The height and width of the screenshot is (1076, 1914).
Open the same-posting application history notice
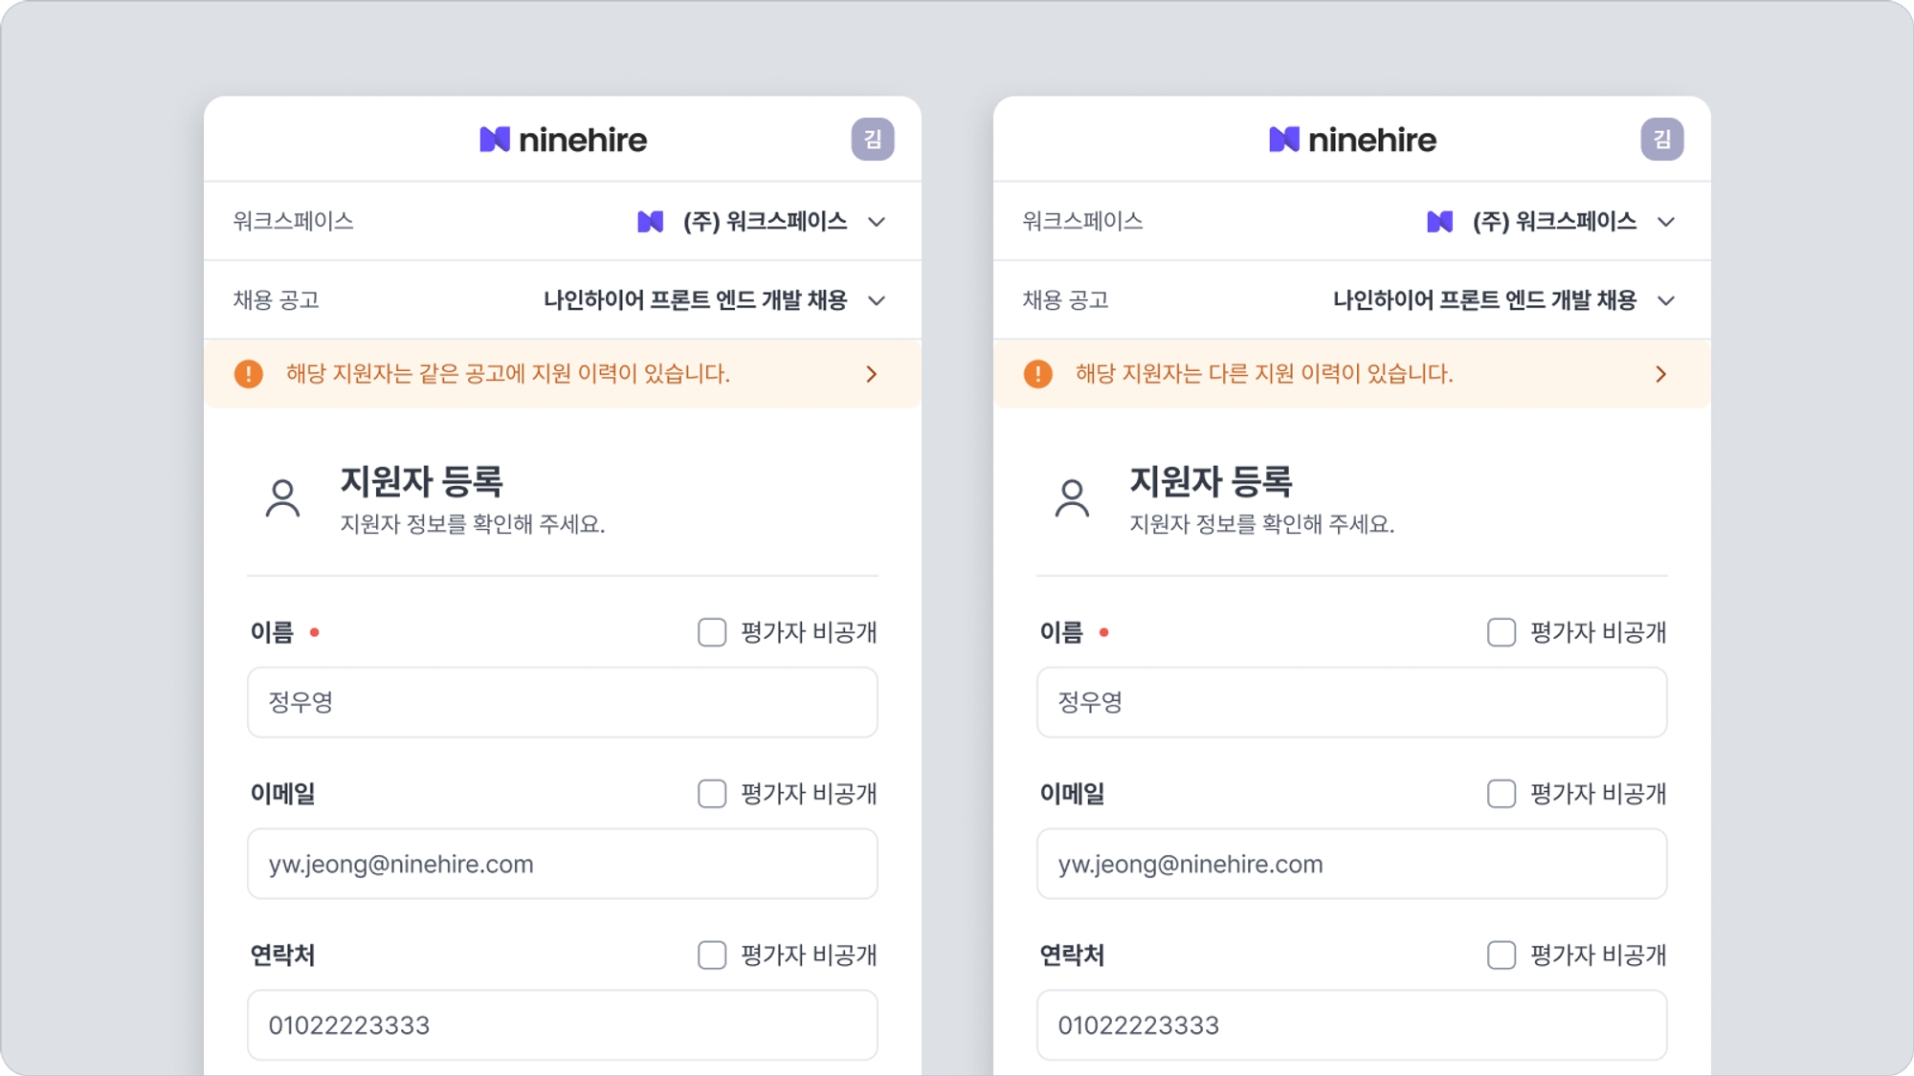coord(563,374)
